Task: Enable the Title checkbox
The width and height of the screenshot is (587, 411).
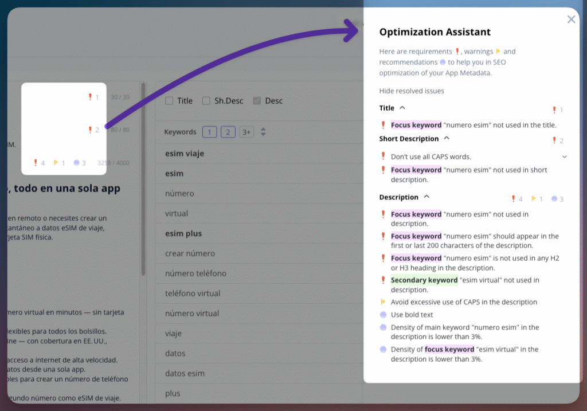Action: point(169,101)
